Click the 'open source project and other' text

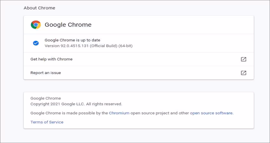pyautogui.click(x=159, y=113)
